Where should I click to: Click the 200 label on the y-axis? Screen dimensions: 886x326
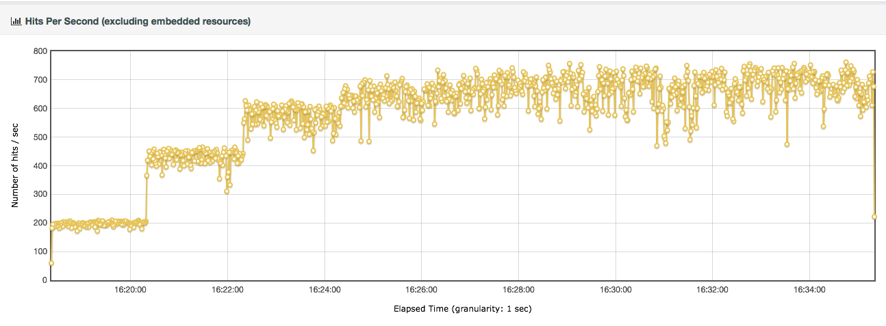click(40, 223)
